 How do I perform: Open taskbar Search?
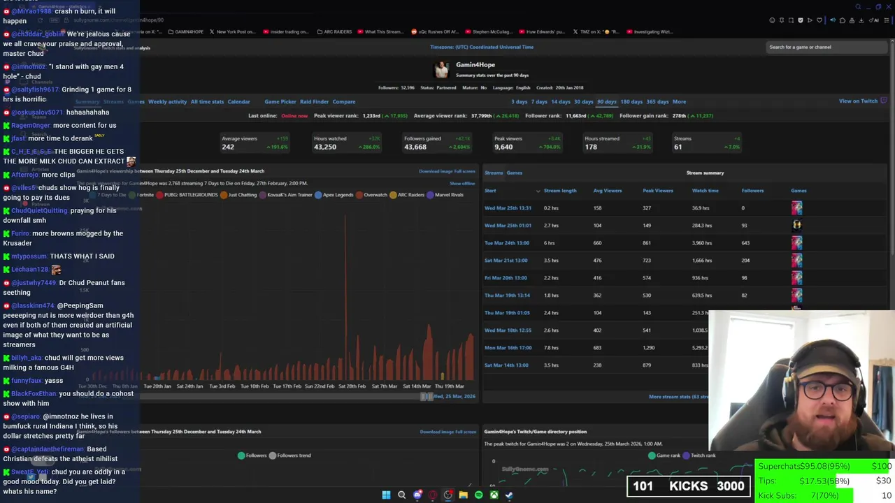click(401, 495)
